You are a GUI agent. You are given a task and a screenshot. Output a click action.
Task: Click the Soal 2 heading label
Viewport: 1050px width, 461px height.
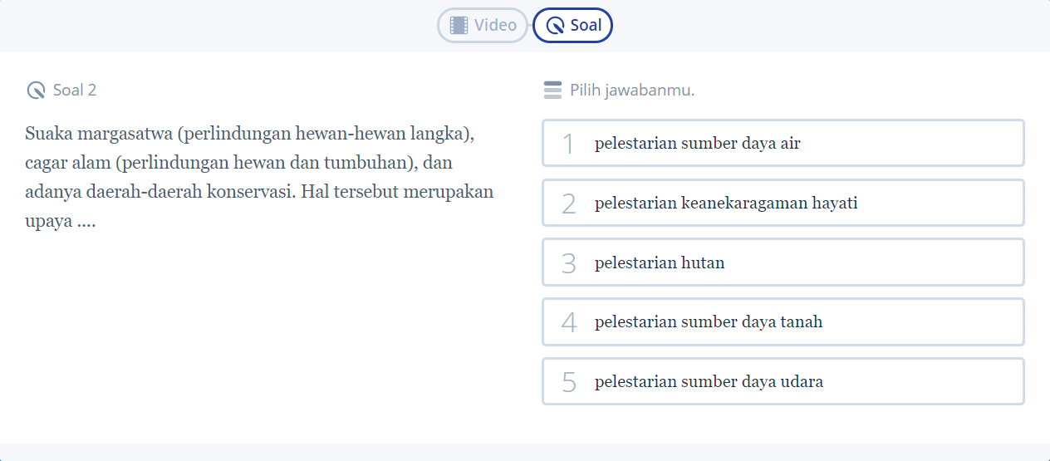point(75,91)
